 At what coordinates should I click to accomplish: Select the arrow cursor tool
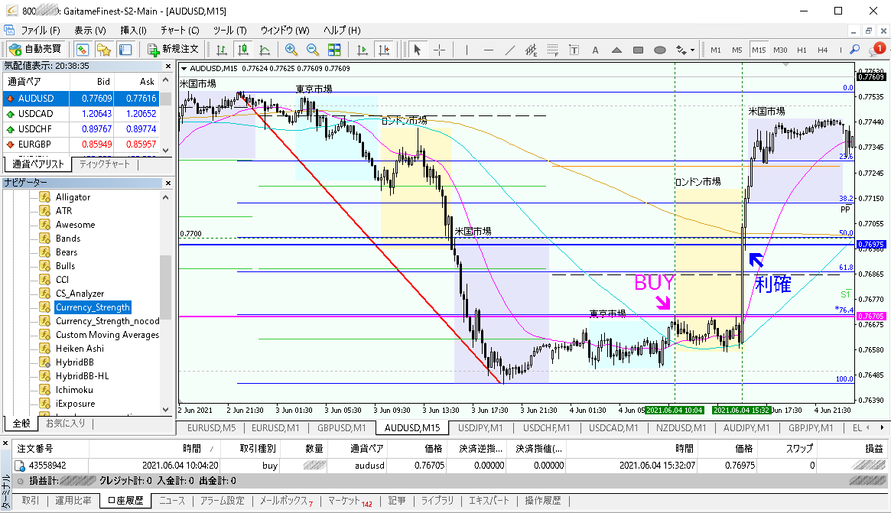[417, 50]
